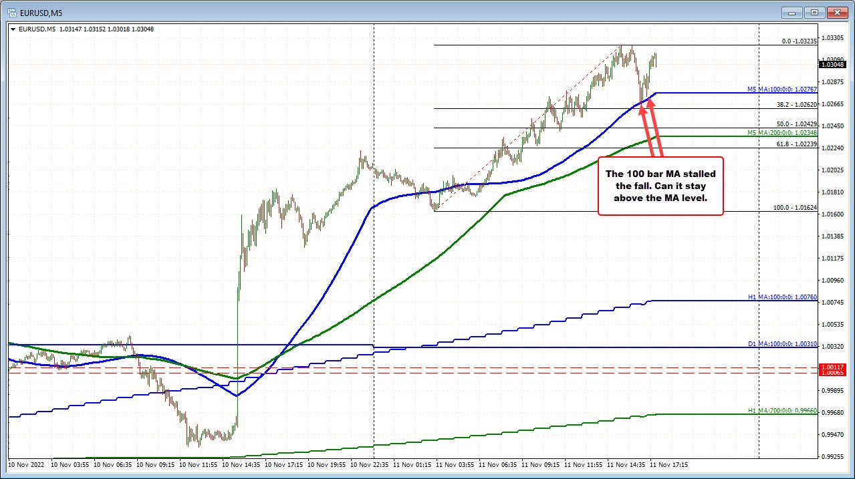Click the current price tag 1.03048

[833, 64]
